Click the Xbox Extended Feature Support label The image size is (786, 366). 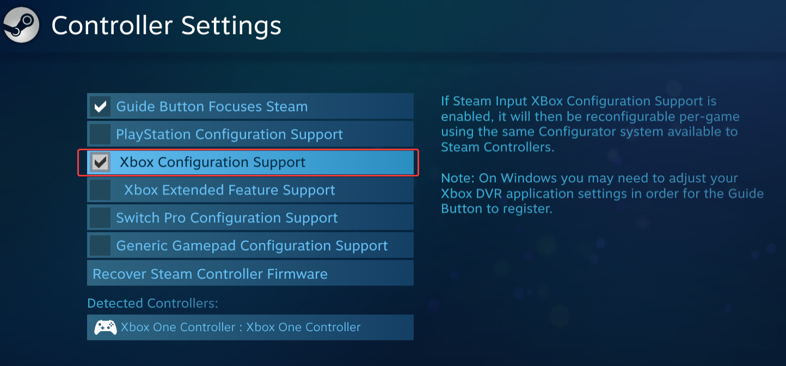pyautogui.click(x=229, y=190)
